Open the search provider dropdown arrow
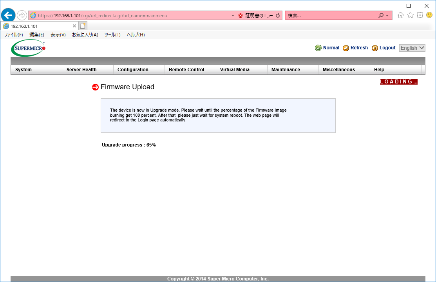Viewport: 436px width, 282px height. [x=387, y=16]
